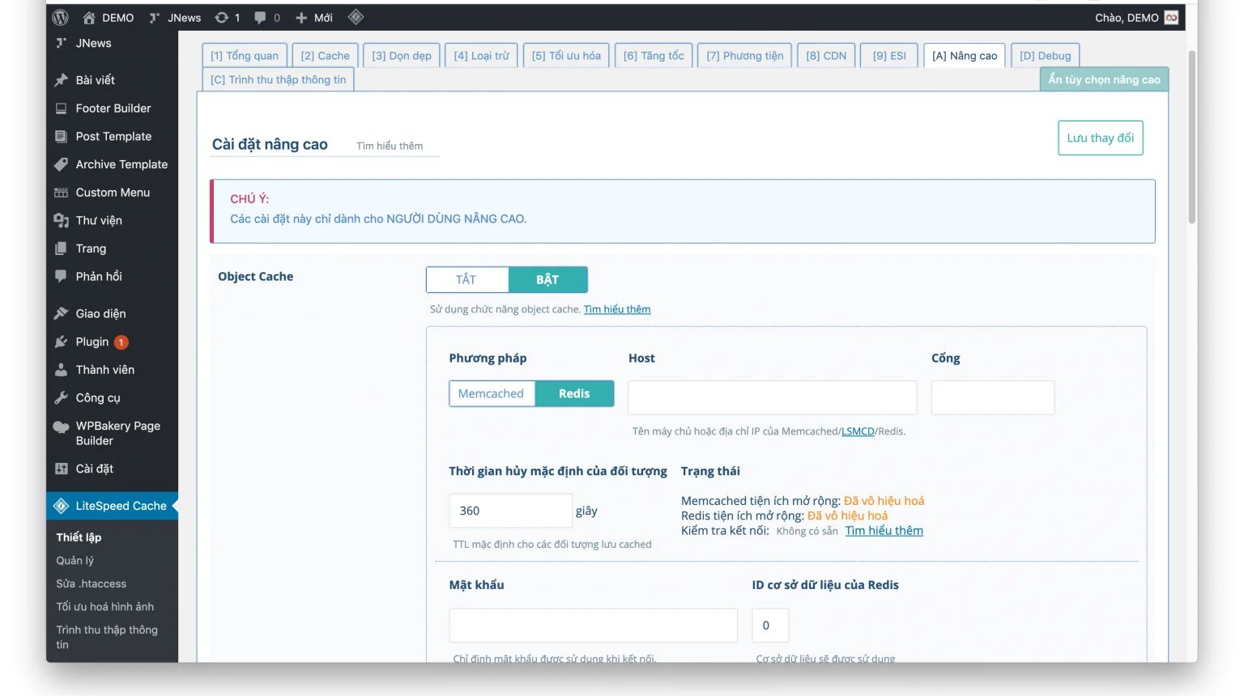Expand the + Mới new content menu

(314, 17)
